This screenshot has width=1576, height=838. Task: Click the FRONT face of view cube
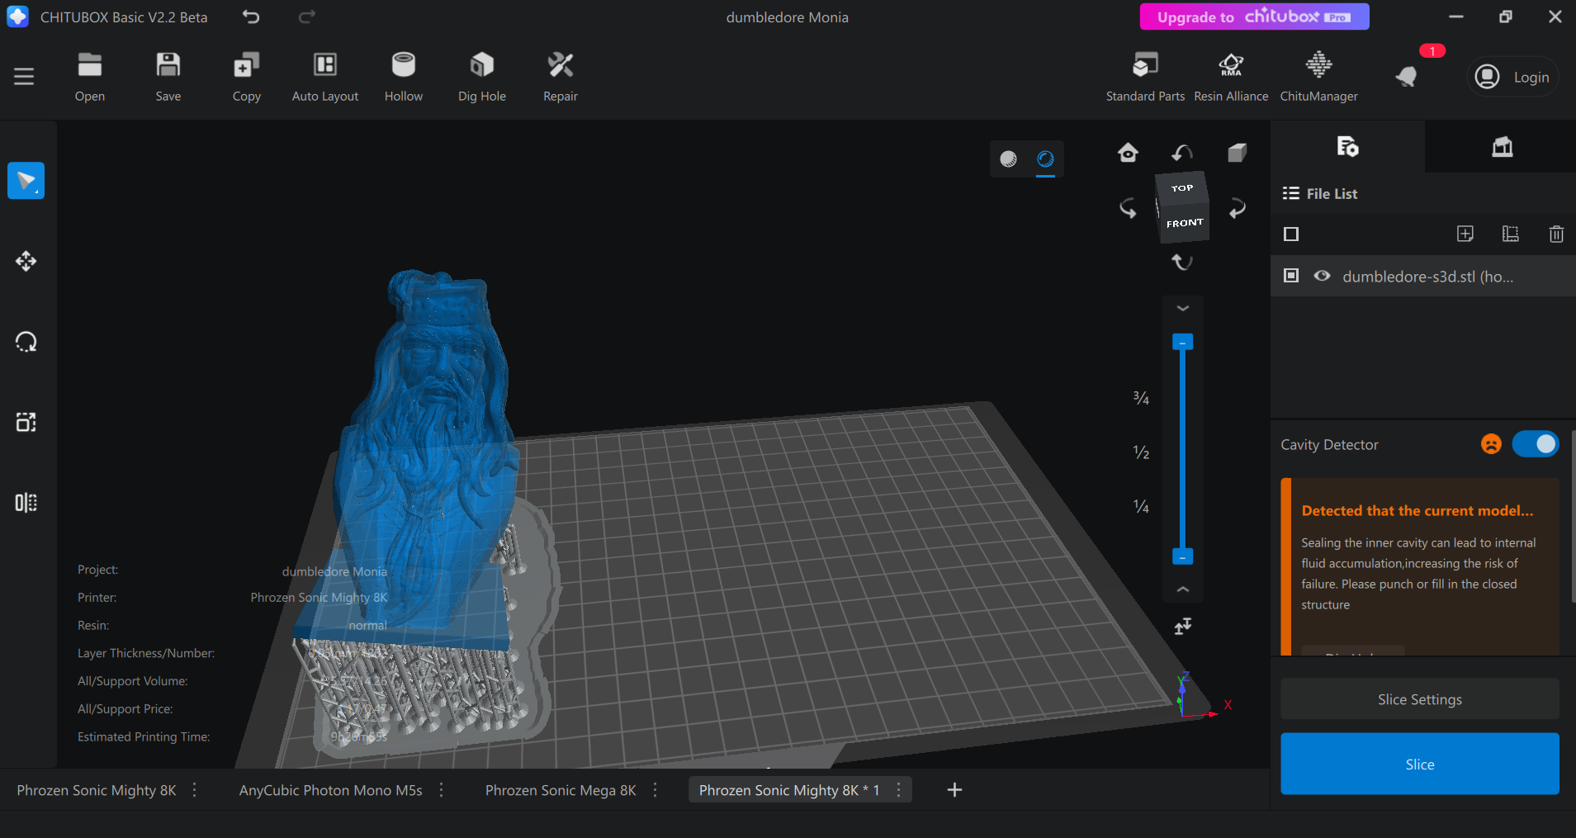[1185, 223]
